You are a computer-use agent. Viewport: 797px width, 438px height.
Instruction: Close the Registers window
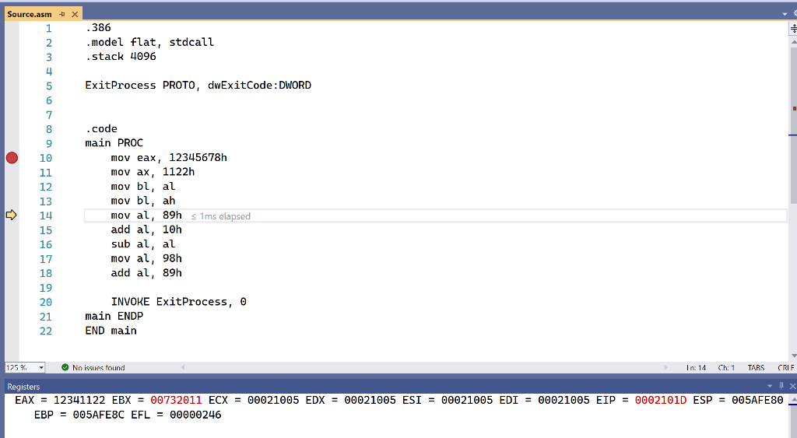pyautogui.click(x=792, y=386)
